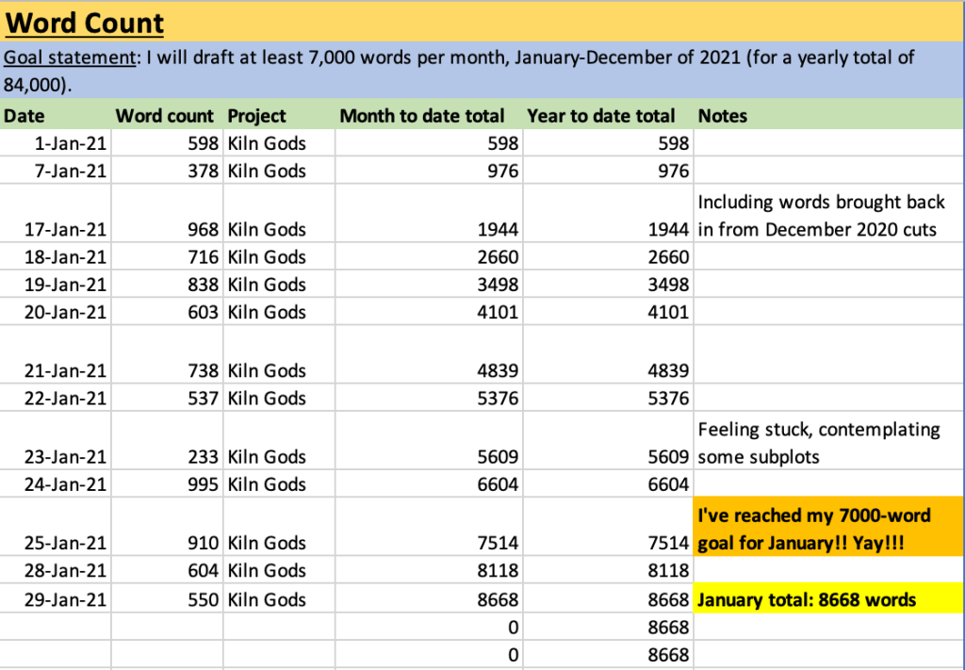Select the 23-Jan-21 date cell
The image size is (965, 670).
tap(56, 441)
